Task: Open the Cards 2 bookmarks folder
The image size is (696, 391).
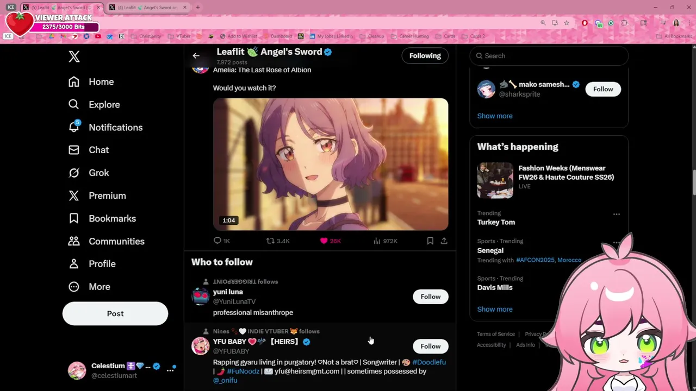Action: pos(473,36)
